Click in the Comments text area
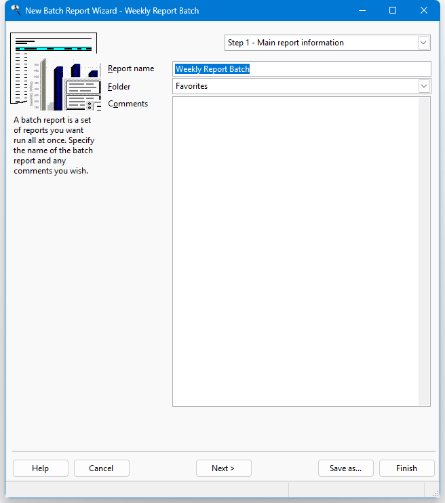The image size is (445, 503). pos(295,251)
